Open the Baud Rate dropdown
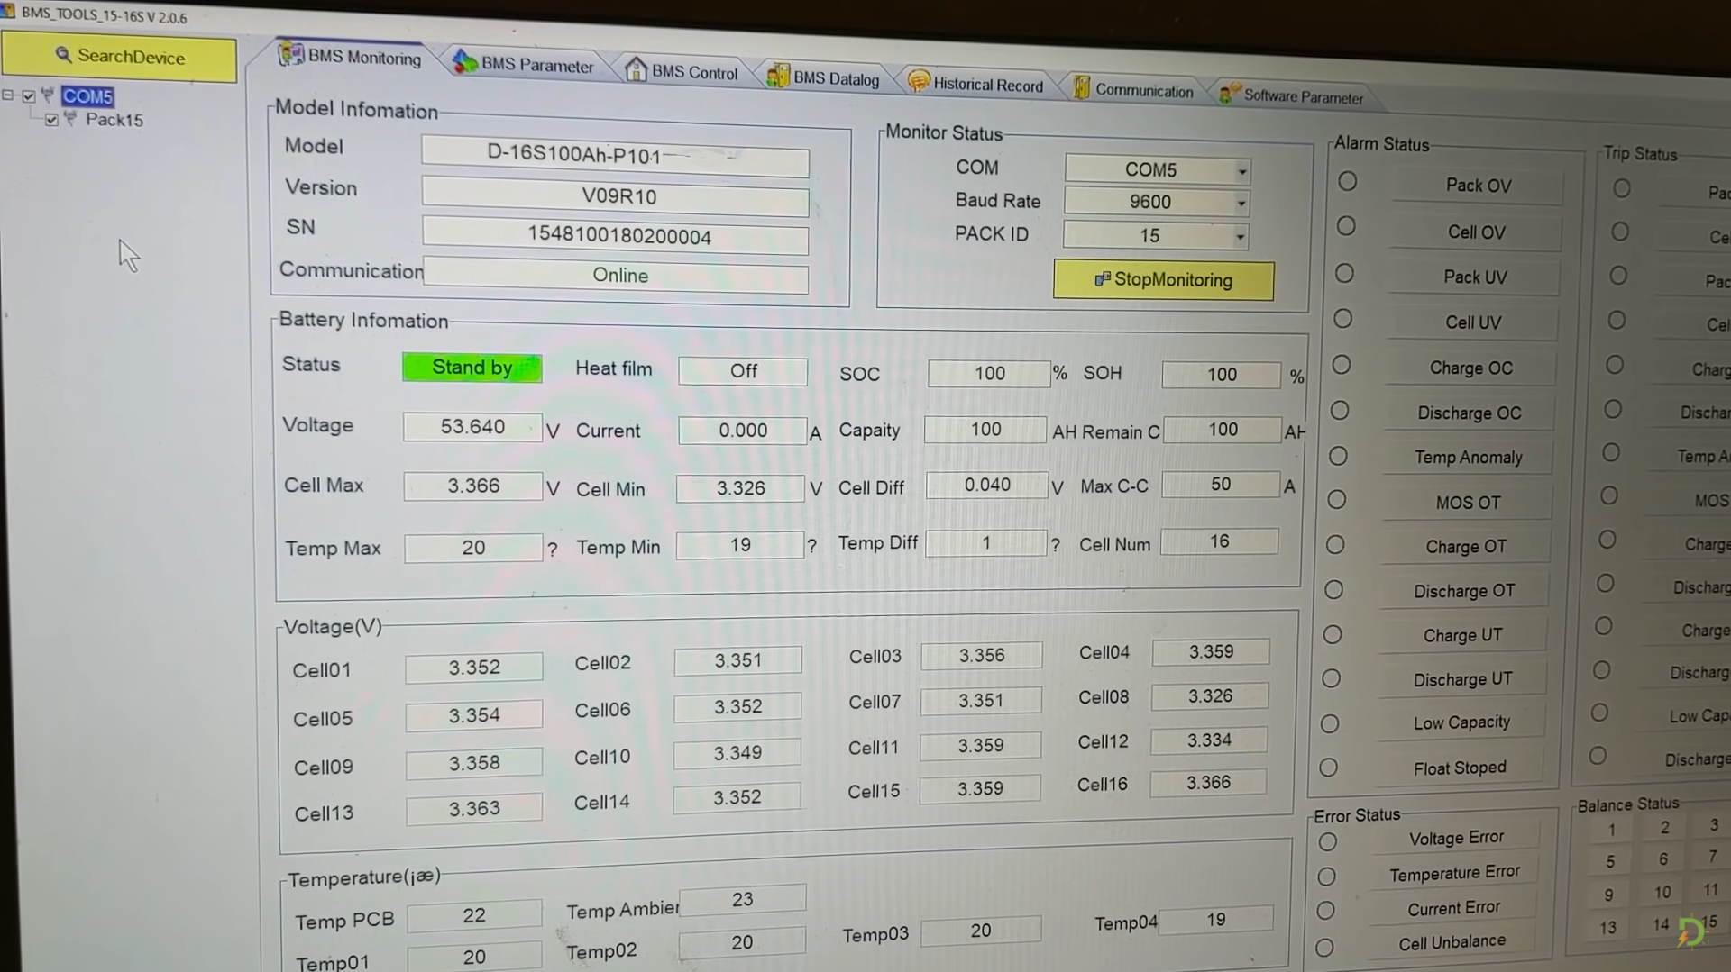This screenshot has width=1731, height=972. pyautogui.click(x=1241, y=203)
